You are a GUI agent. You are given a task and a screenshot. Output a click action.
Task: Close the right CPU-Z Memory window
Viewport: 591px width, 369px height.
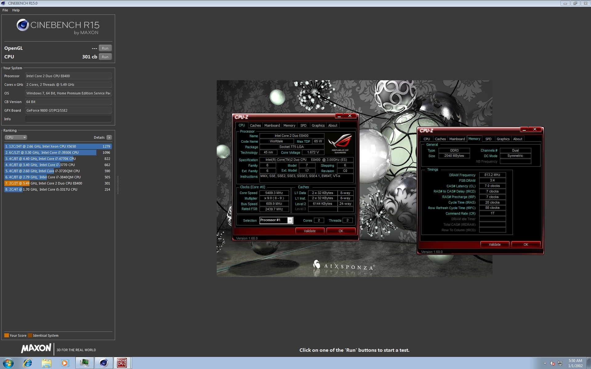[535, 129]
